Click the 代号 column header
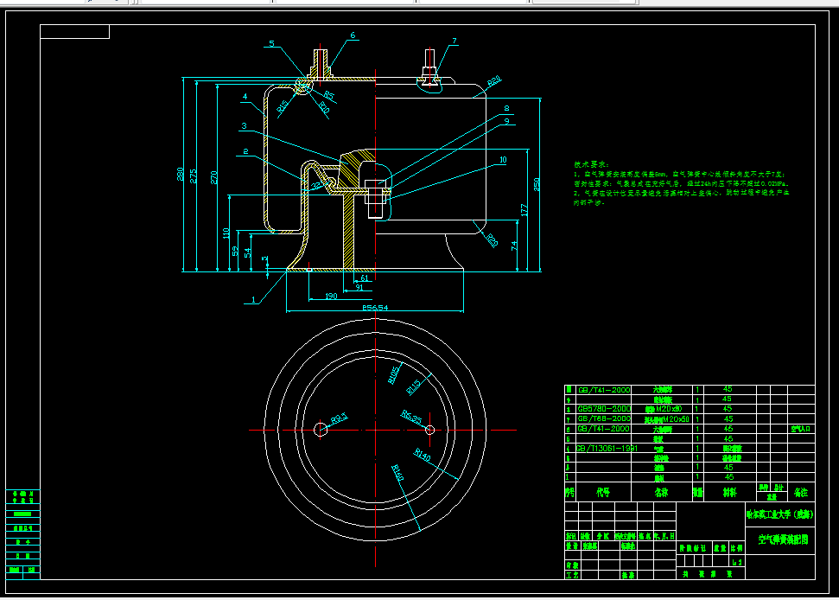Viewport: 839px width, 600px height. (x=603, y=493)
